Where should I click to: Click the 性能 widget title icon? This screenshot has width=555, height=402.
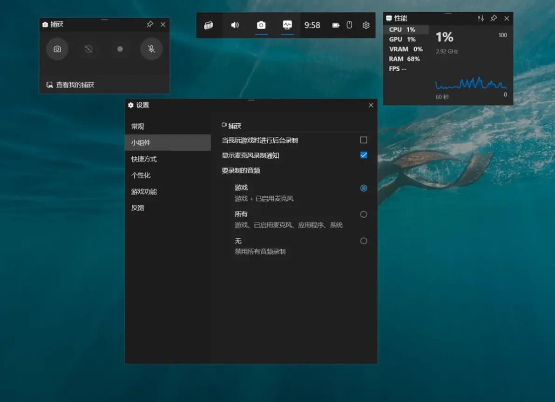coord(389,18)
